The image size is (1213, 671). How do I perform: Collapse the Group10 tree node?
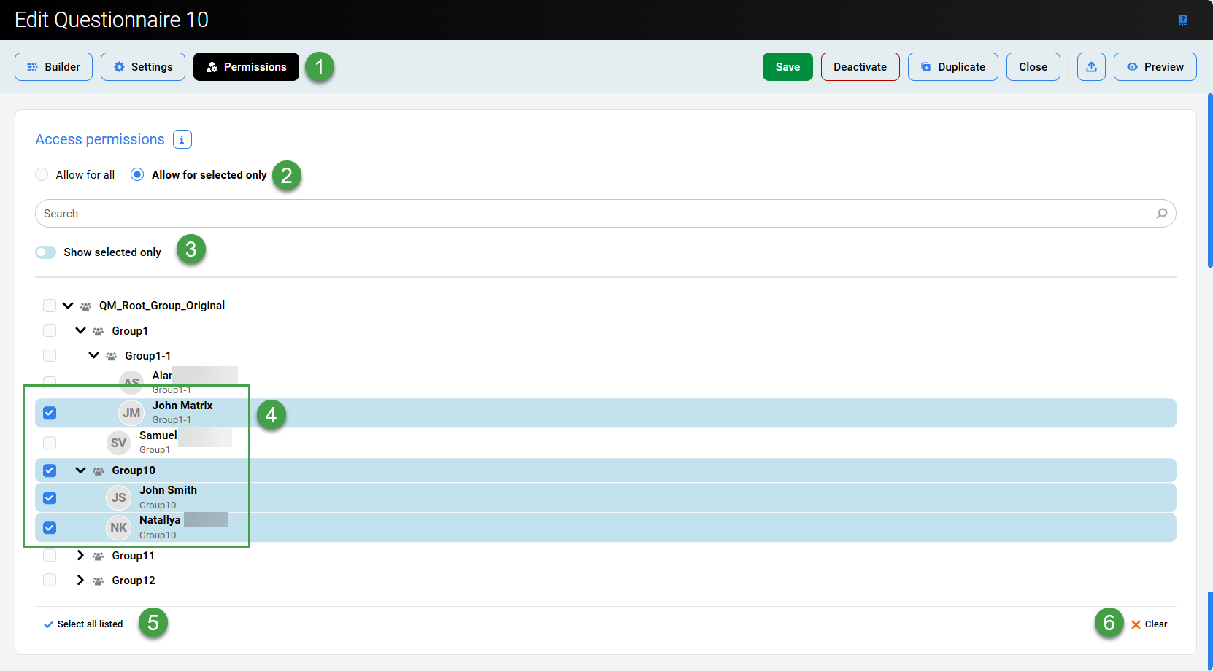tap(80, 470)
